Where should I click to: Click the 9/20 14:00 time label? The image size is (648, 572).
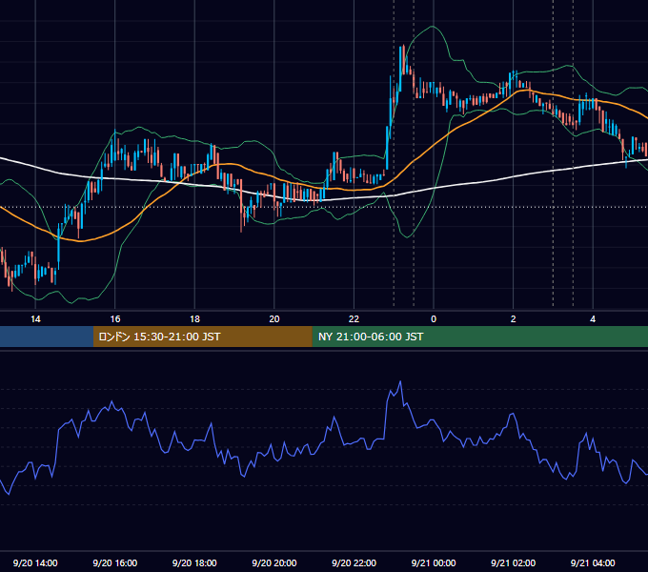click(35, 562)
